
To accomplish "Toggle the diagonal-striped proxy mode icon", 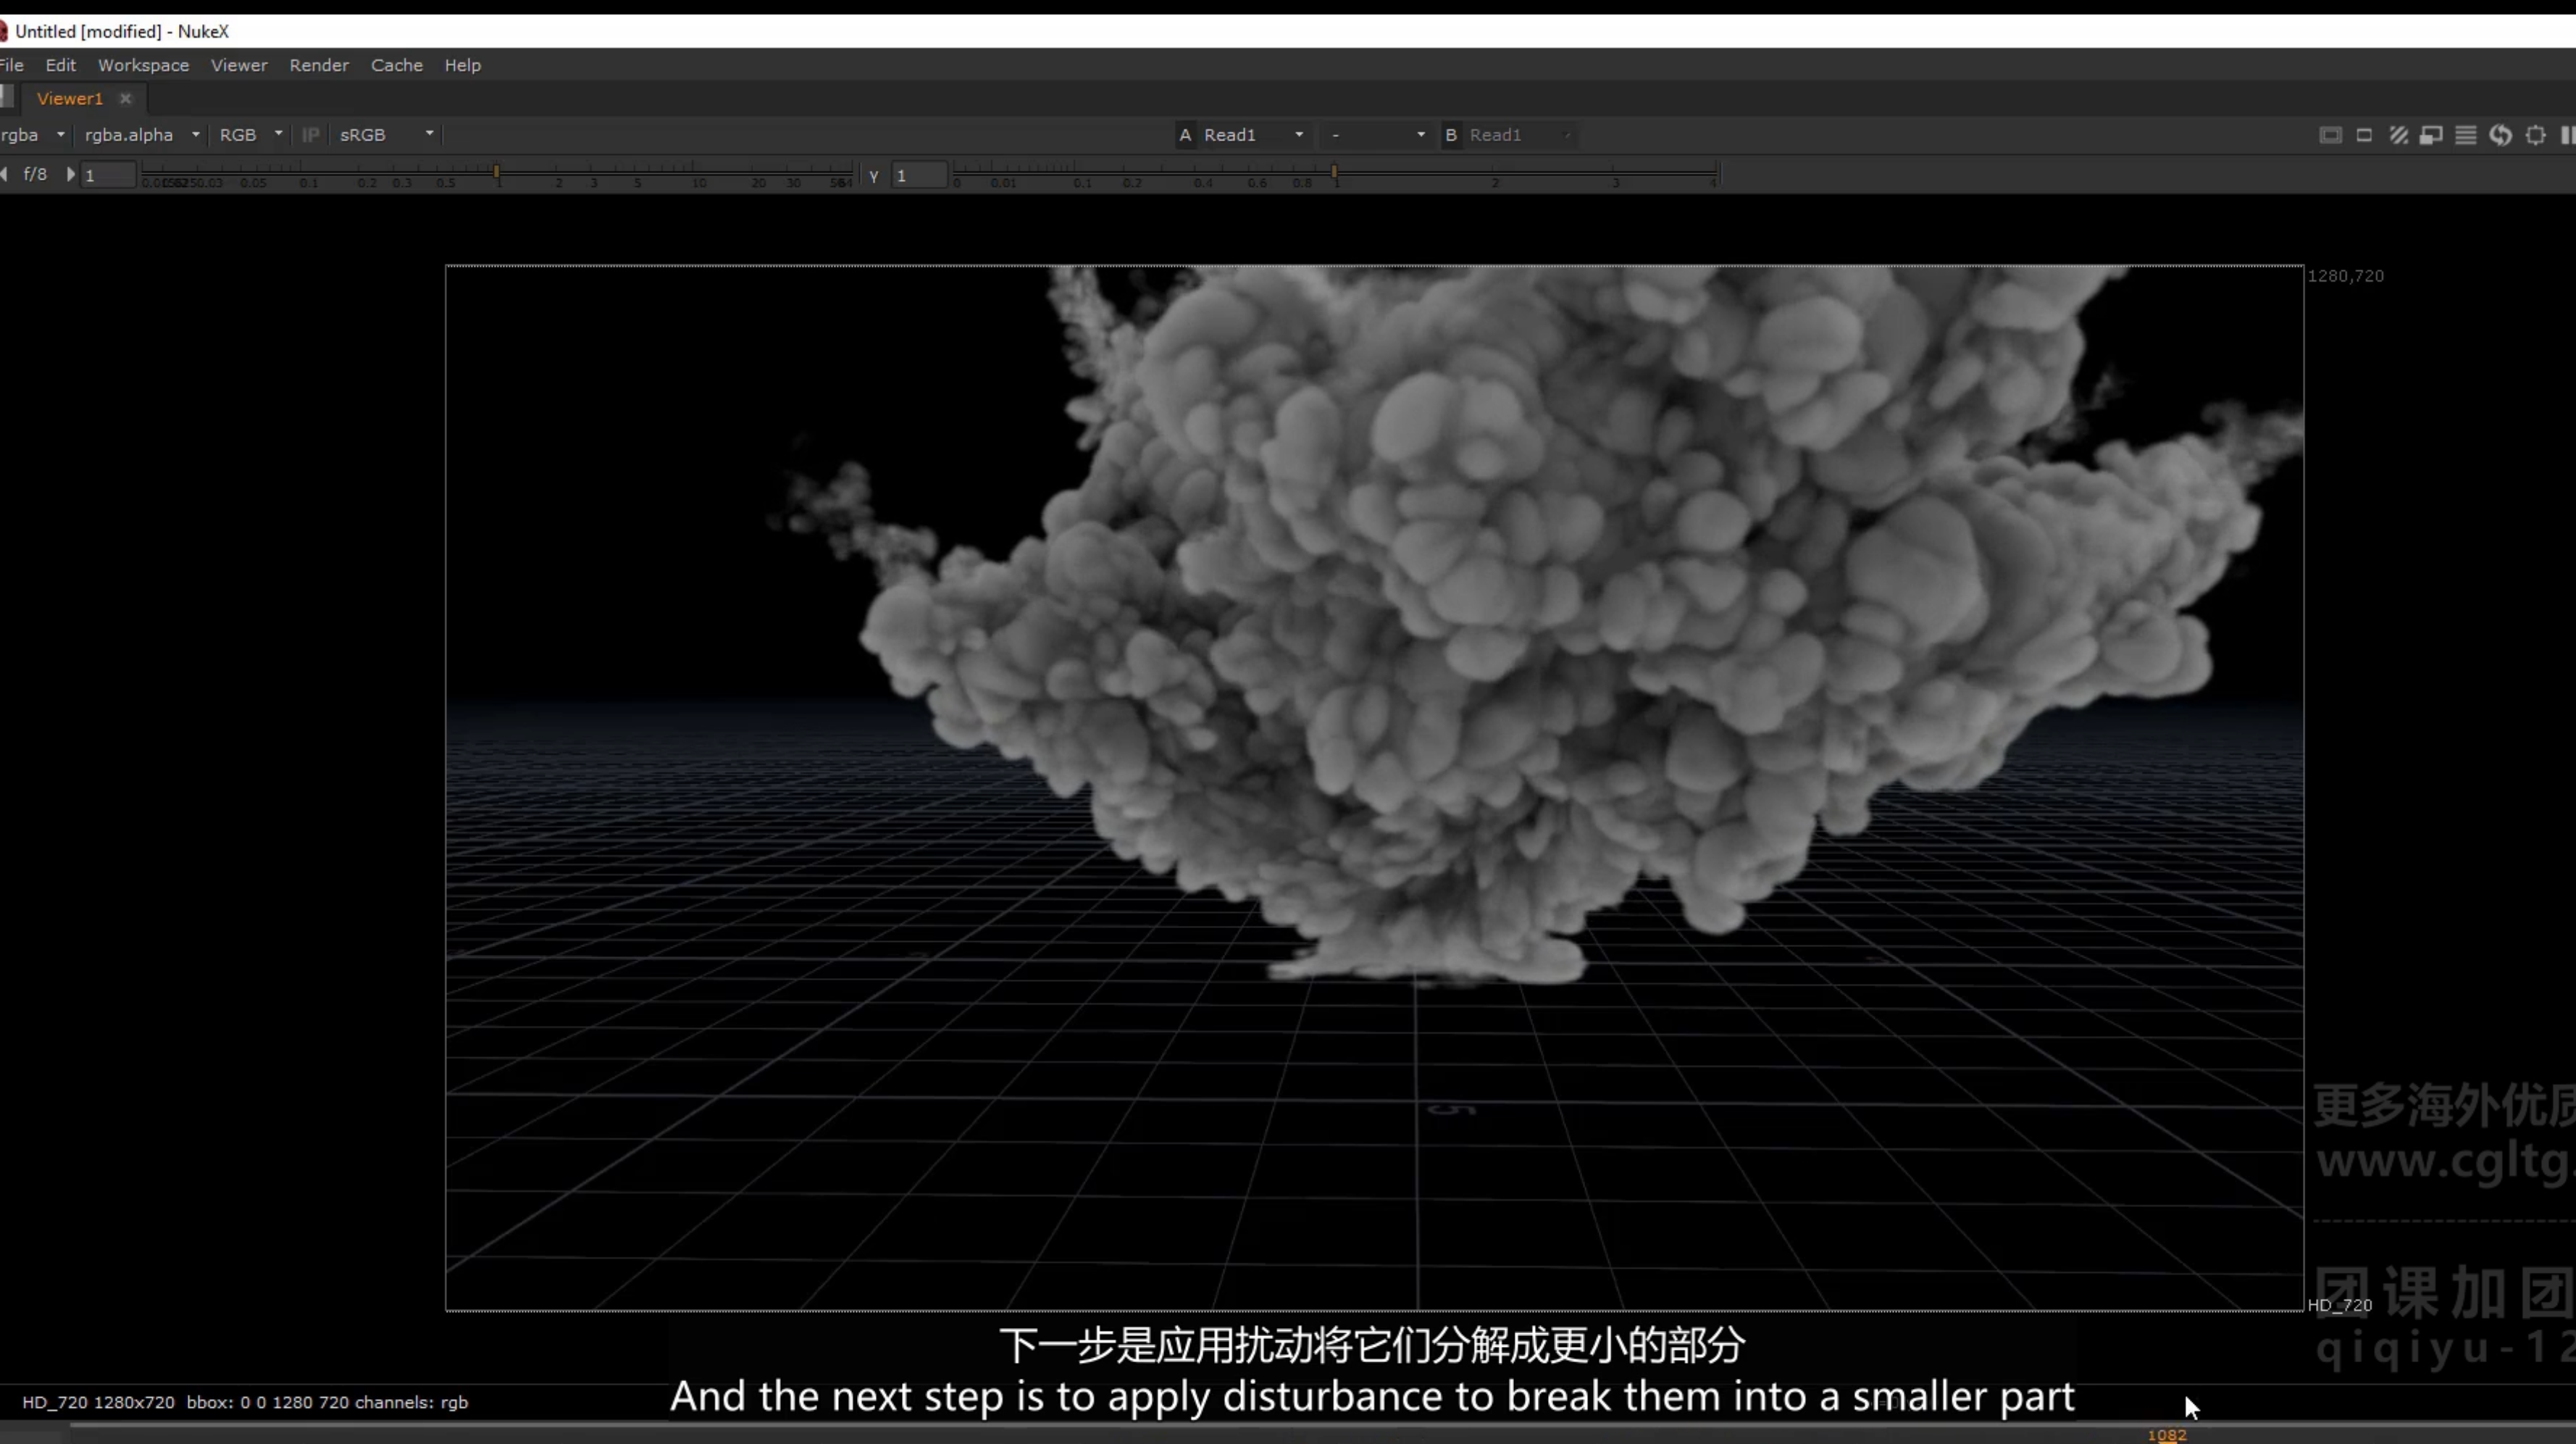I will [x=2398, y=135].
